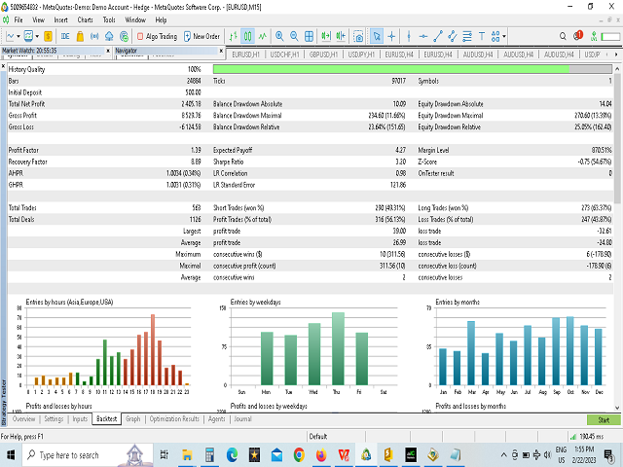Image resolution: width=623 pixels, height=467 pixels.
Task: Open Calculator from the taskbar
Action: coord(210,455)
